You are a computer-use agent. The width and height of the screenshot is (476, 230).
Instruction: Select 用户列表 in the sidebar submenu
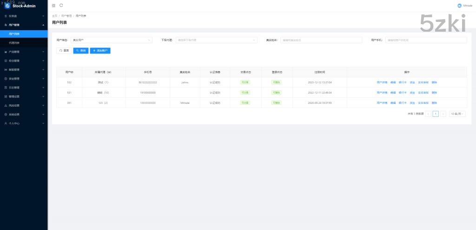(x=14, y=34)
